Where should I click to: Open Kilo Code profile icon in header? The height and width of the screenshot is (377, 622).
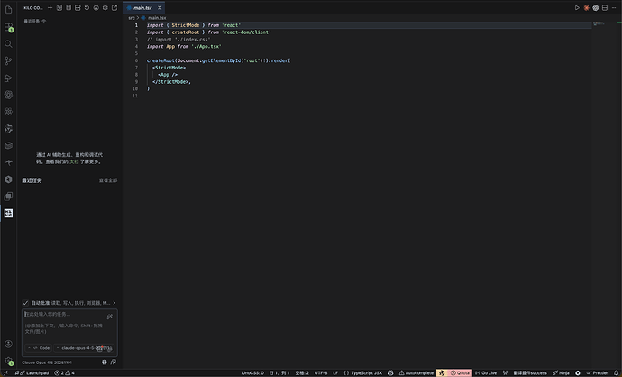point(96,7)
